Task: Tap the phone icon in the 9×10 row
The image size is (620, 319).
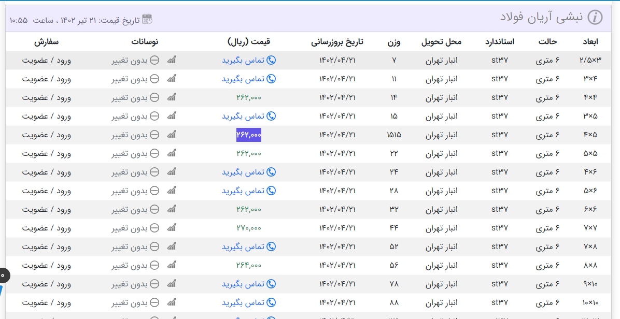Action: [271, 284]
